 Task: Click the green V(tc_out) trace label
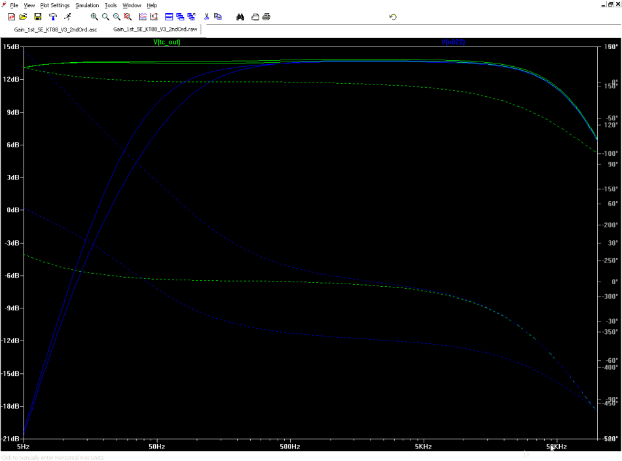[x=166, y=42]
